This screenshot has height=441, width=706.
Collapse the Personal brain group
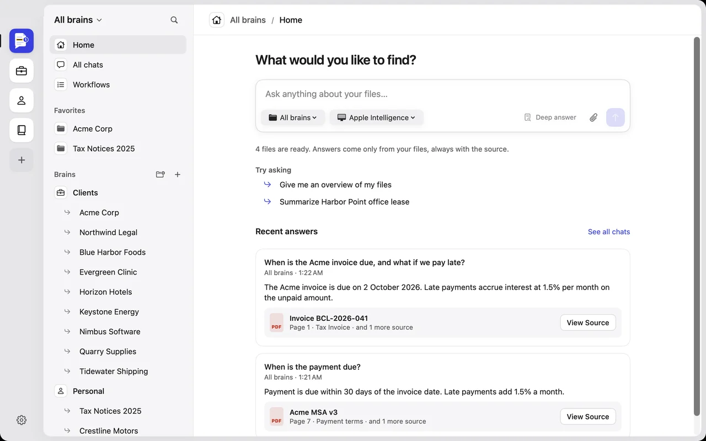(118, 391)
